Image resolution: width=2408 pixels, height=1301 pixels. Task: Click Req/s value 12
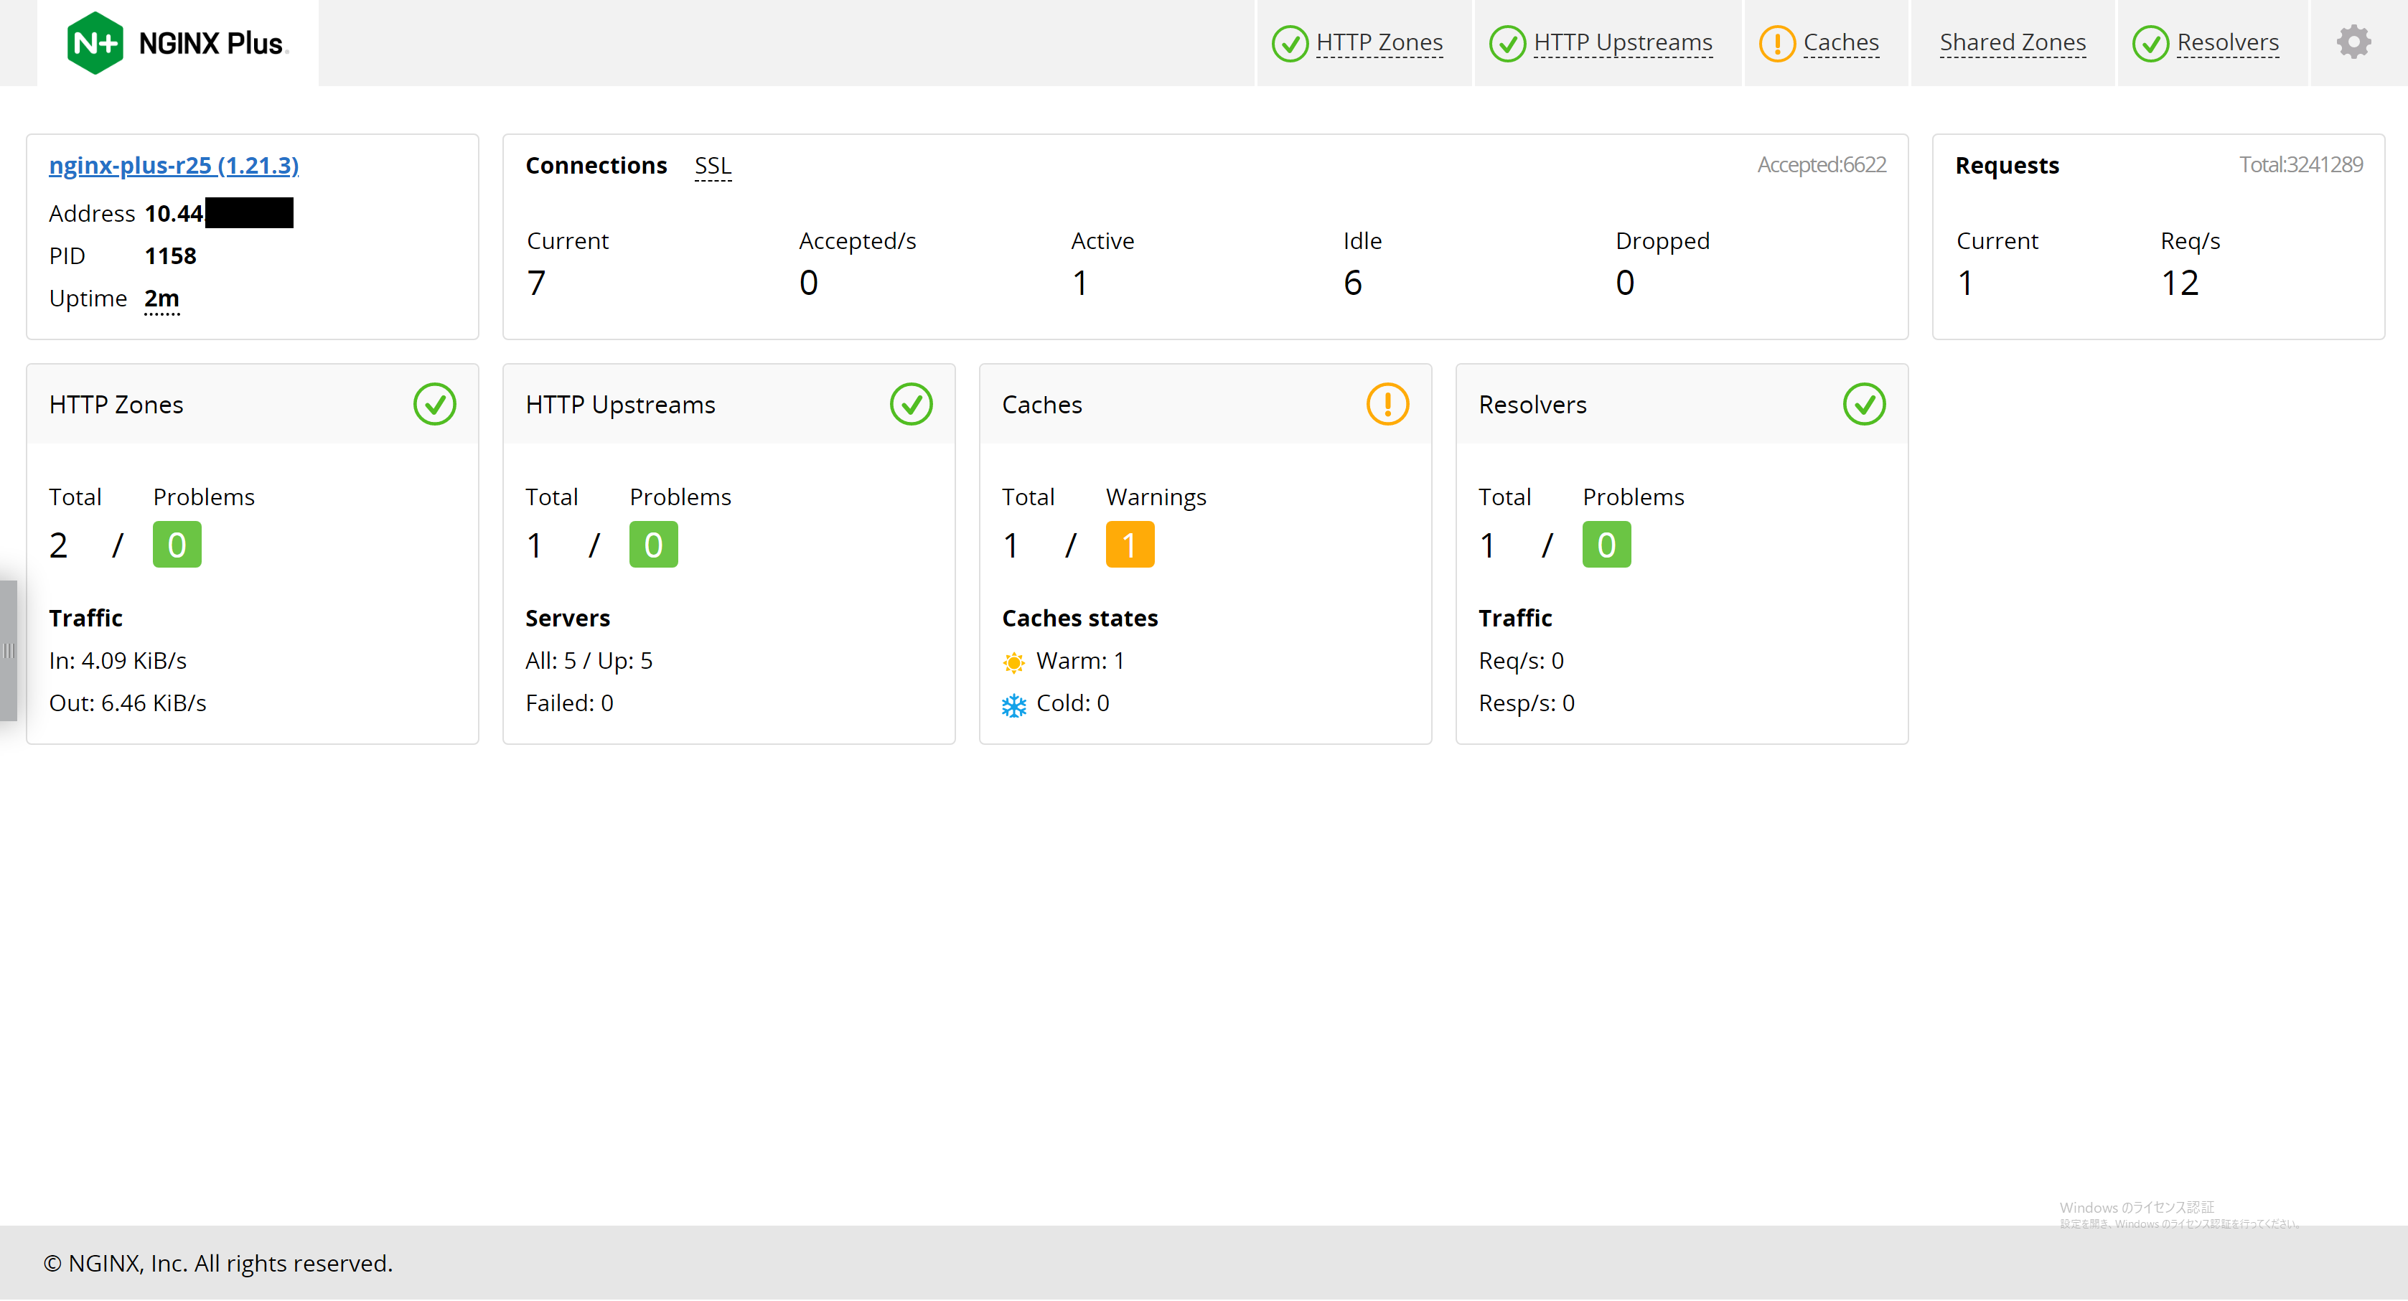[2179, 283]
